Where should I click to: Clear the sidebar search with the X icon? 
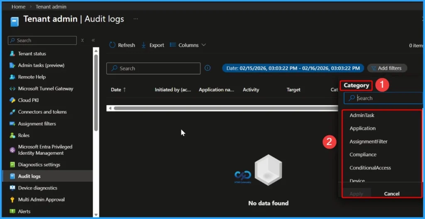click(83, 40)
